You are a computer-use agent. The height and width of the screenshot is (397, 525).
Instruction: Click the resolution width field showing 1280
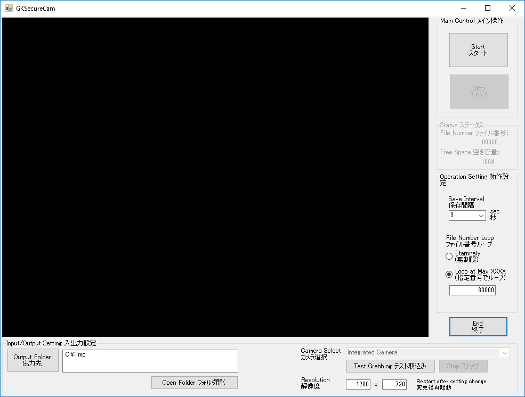click(x=358, y=384)
